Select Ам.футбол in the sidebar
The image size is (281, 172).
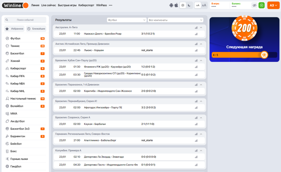(x=25, y=121)
